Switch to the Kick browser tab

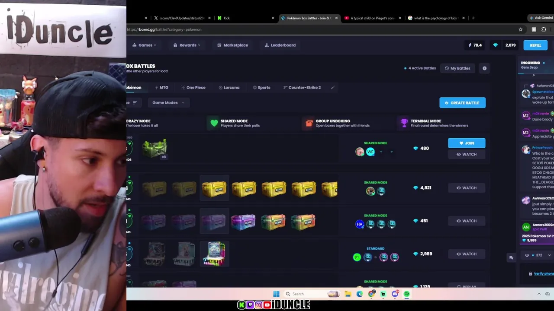245,18
